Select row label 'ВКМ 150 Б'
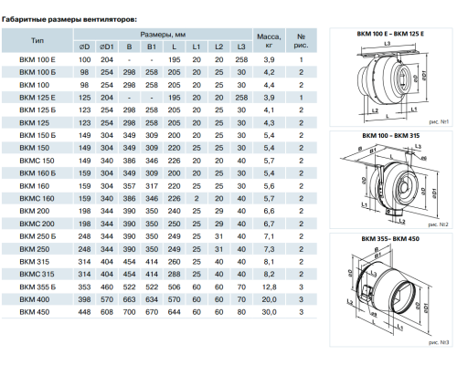Viewport: 457px width, 365px height. [37, 135]
